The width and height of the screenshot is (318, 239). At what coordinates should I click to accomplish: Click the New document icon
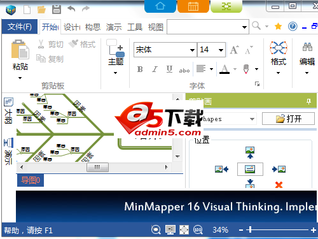[27, 10]
